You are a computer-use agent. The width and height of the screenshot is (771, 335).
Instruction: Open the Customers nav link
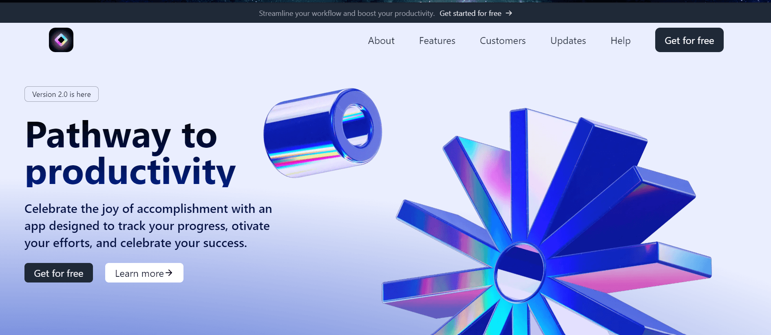pos(503,41)
